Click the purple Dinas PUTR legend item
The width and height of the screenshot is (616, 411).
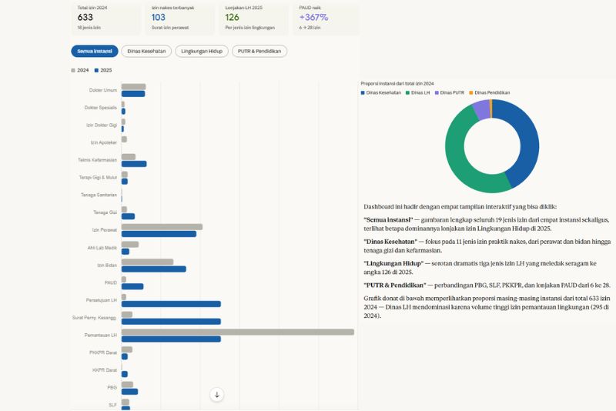pos(450,92)
